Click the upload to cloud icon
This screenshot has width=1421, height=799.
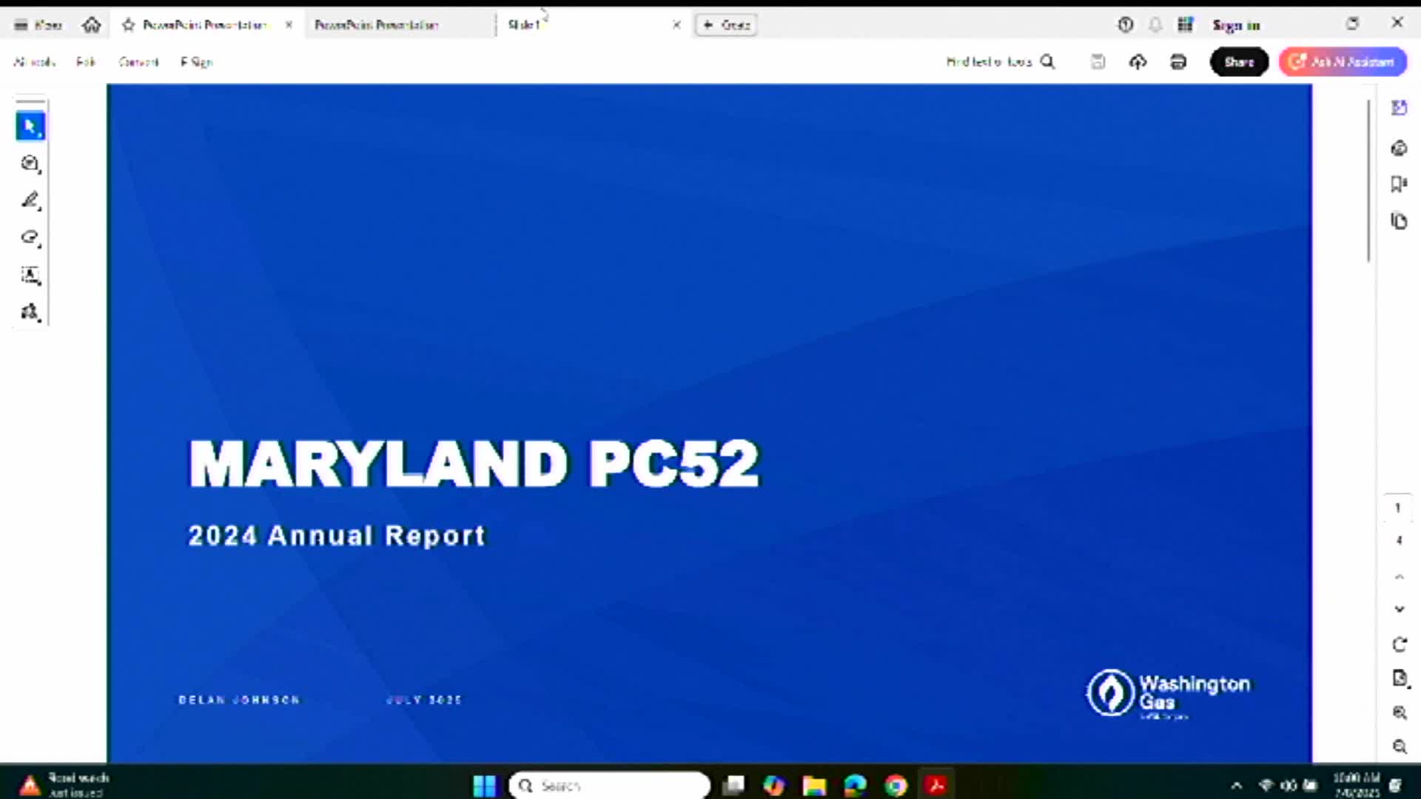(1138, 62)
